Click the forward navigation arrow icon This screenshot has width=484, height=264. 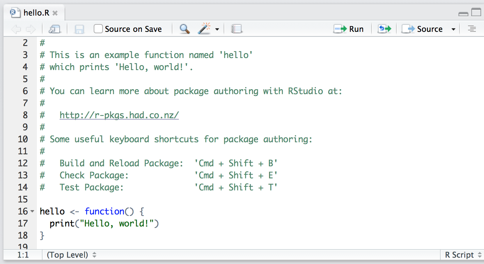(31, 29)
